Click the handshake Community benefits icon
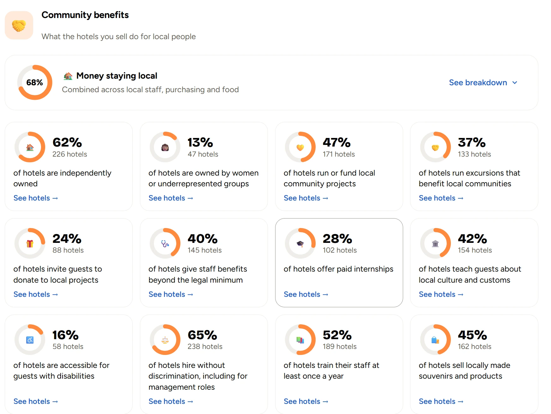This screenshot has height=414, width=551. tap(19, 26)
